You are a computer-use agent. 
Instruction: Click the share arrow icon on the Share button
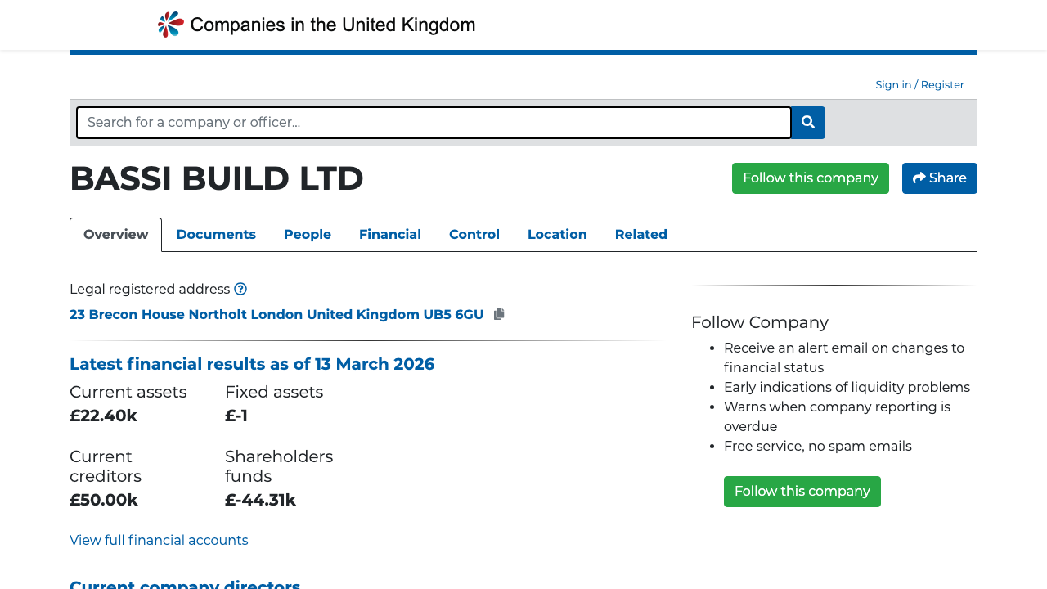point(918,178)
